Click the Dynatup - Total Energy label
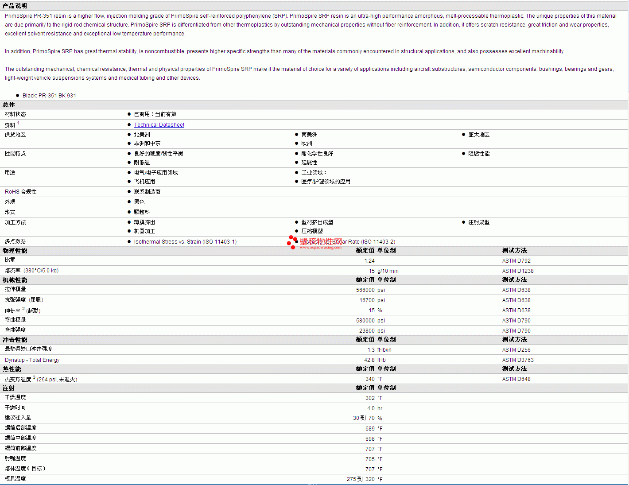This screenshot has height=485, width=629. pyautogui.click(x=32, y=360)
